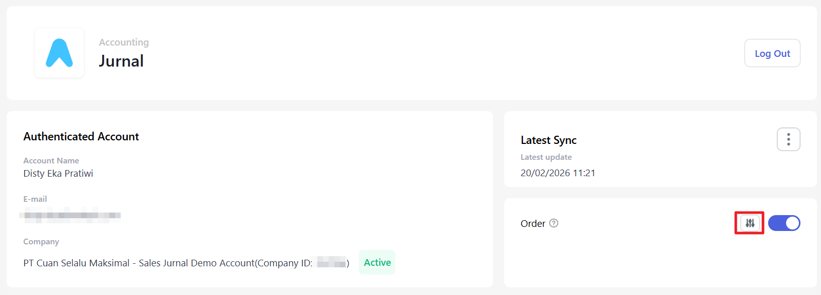Click the account name Disty Eka Pratiwi
Screen dimensions: 821x295
tap(58, 174)
